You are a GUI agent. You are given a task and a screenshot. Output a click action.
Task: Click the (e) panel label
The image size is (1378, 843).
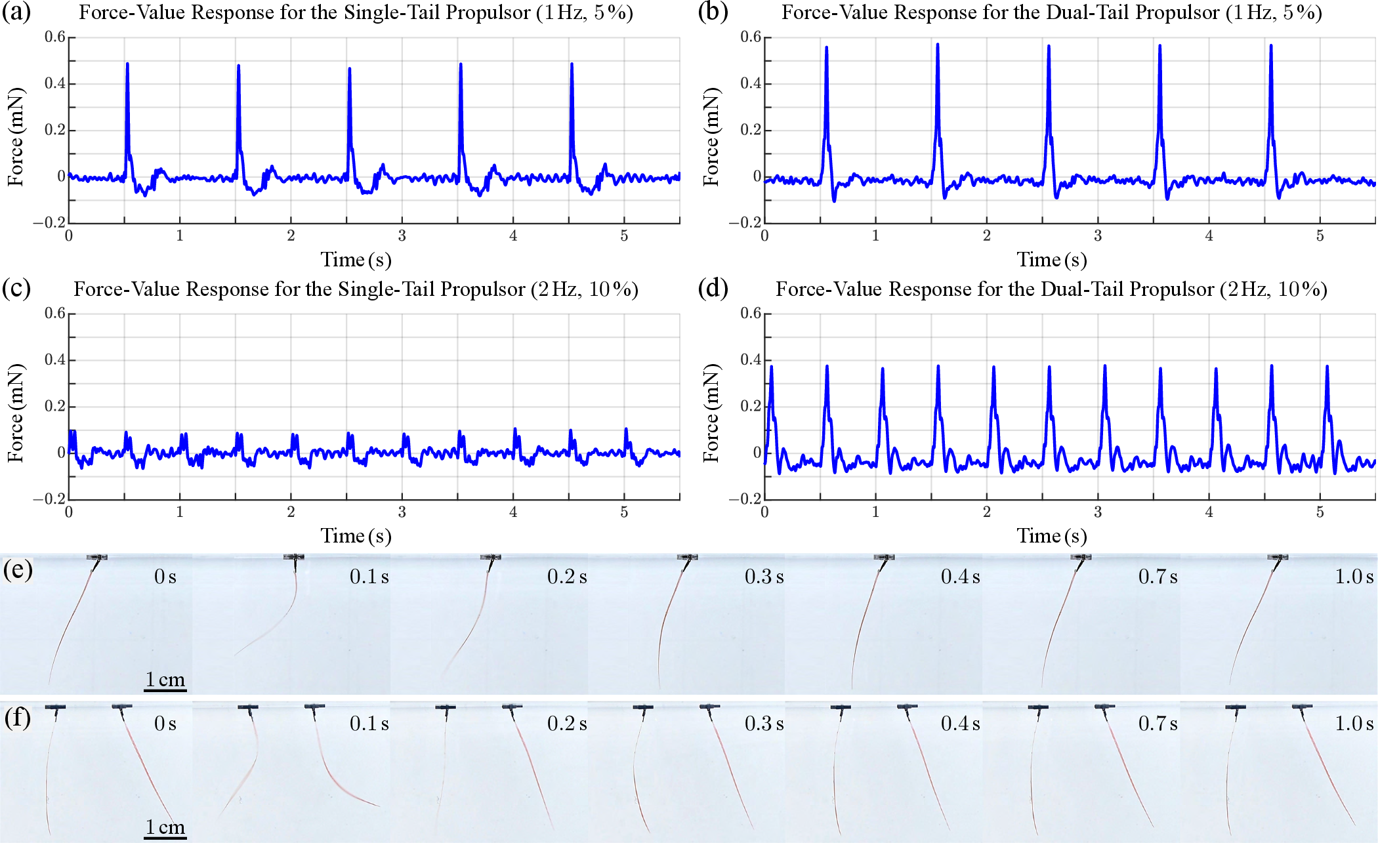[18, 569]
